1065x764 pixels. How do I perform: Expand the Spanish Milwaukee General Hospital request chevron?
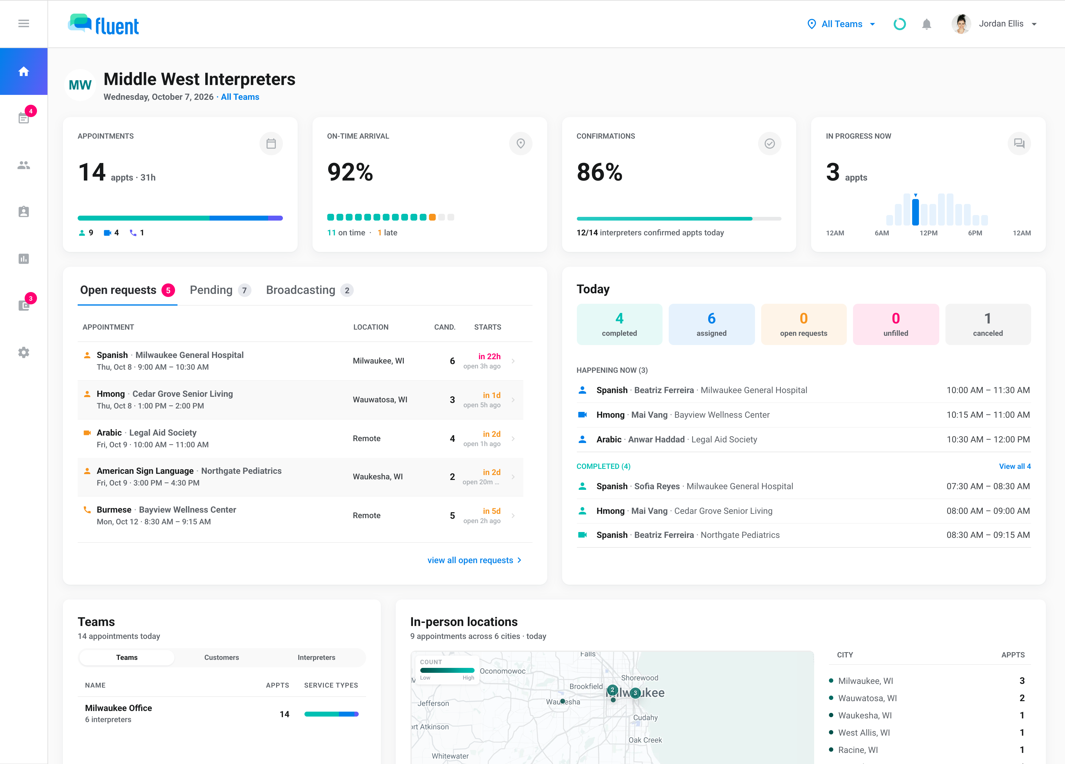513,361
